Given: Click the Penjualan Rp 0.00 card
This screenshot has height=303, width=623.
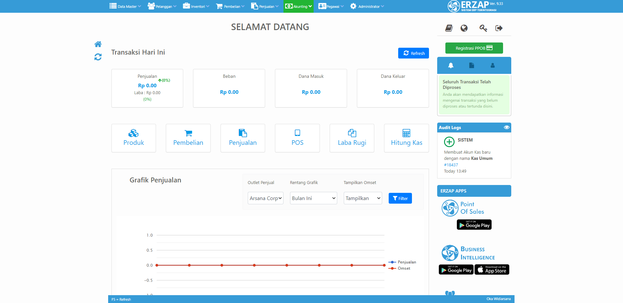Looking at the screenshot, I should point(147,88).
